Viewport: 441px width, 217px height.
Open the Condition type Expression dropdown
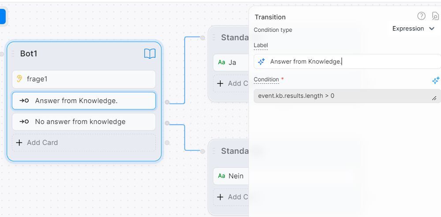tap(413, 29)
